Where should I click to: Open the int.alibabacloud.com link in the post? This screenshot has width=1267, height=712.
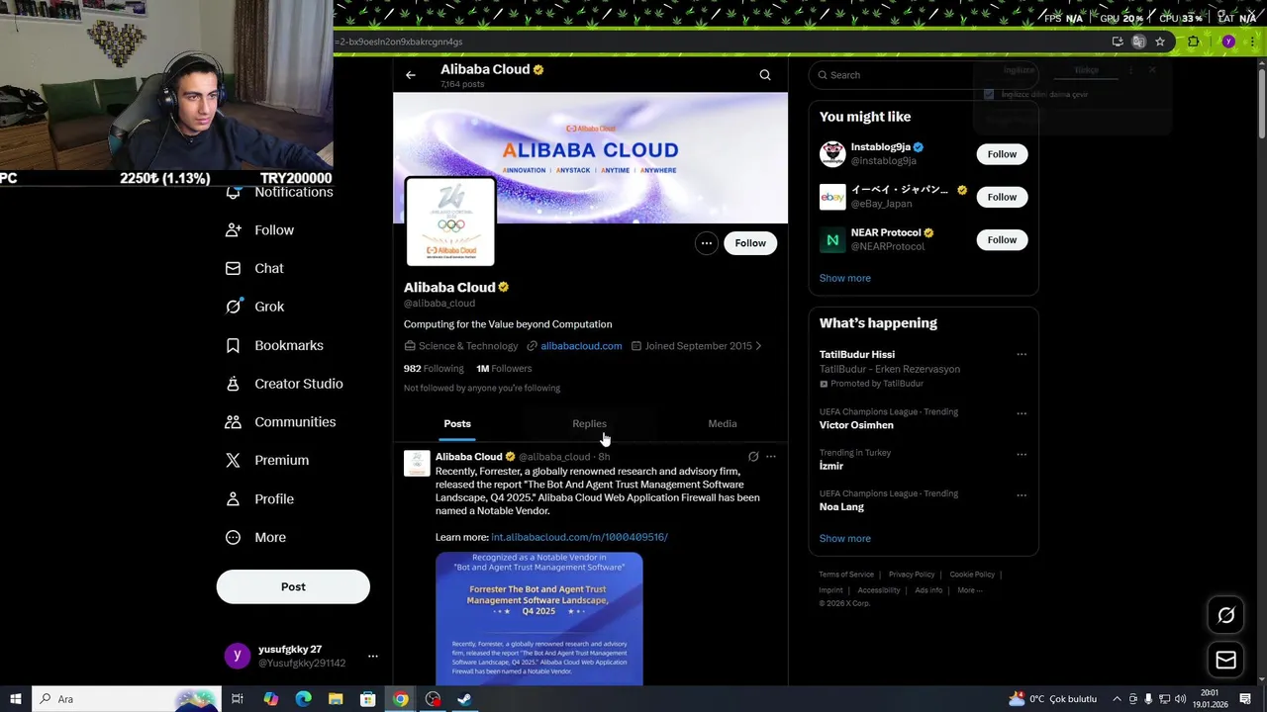click(579, 537)
